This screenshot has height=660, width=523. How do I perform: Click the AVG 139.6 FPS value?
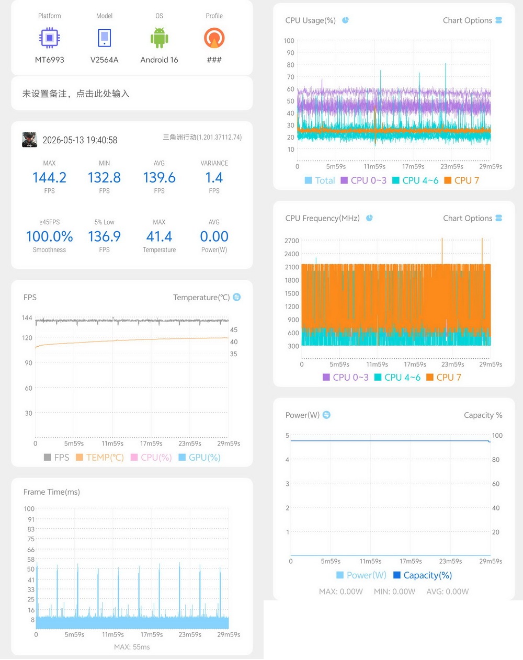click(x=159, y=178)
